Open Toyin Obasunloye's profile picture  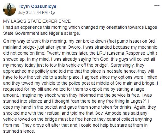click(9, 9)
